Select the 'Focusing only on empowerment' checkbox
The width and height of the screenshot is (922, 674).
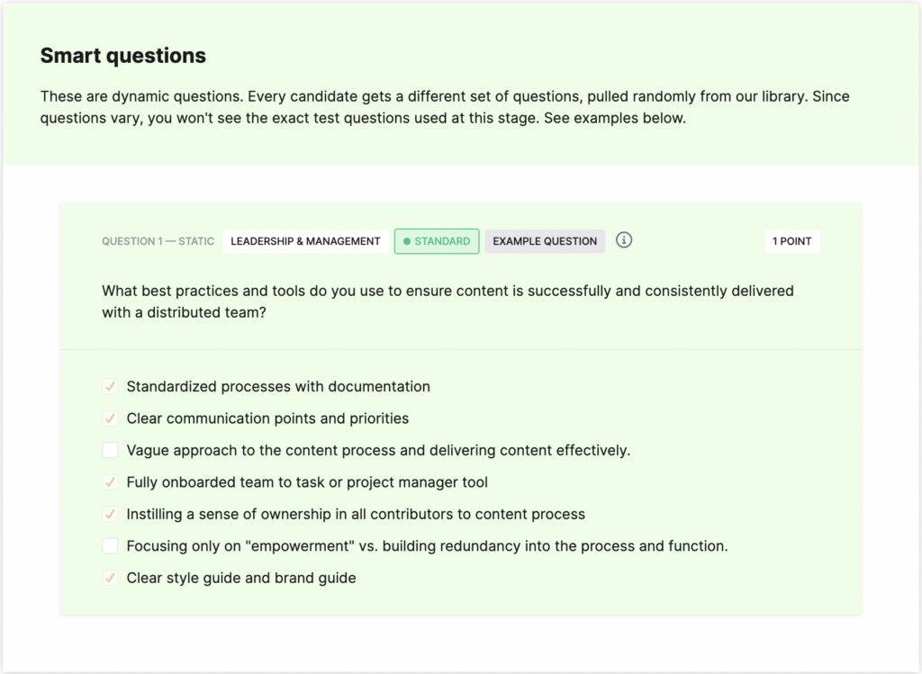click(x=110, y=545)
